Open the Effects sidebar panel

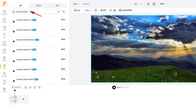click(x=4, y=82)
